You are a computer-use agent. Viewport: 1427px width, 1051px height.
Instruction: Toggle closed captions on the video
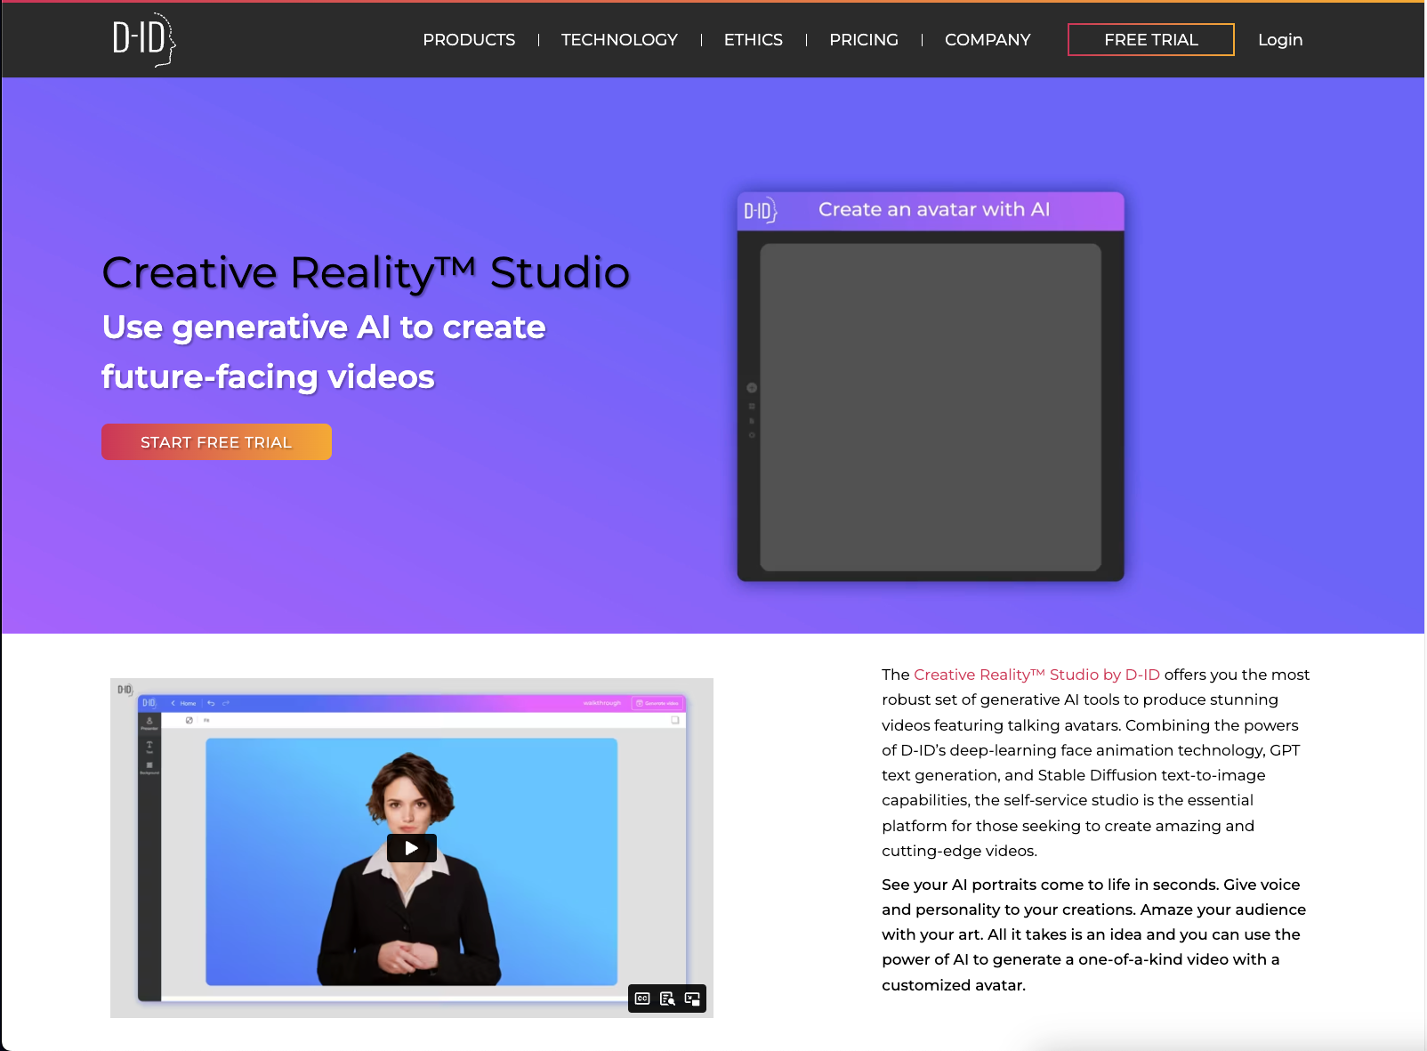[642, 998]
